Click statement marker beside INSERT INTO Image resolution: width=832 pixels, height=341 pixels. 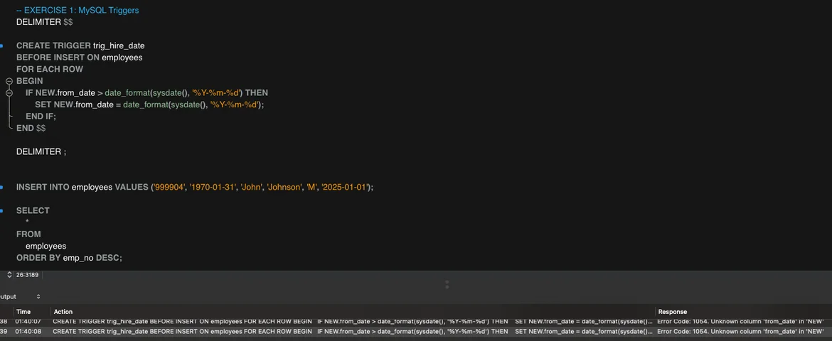pos(1,188)
